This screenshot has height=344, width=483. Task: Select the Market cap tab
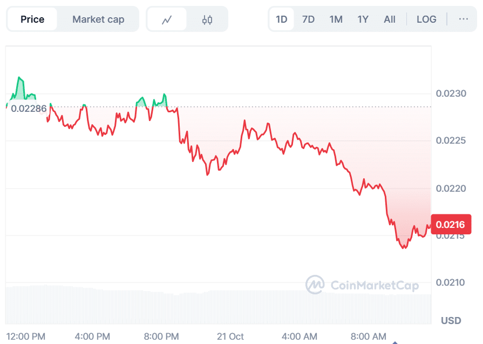(x=98, y=19)
